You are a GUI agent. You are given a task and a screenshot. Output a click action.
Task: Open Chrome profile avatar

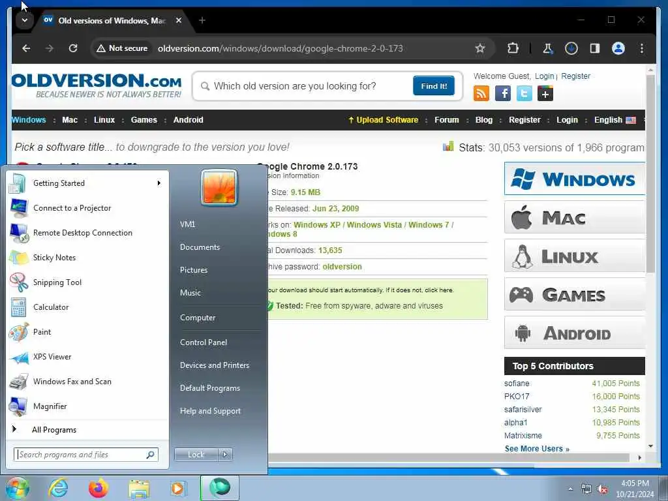tap(618, 48)
